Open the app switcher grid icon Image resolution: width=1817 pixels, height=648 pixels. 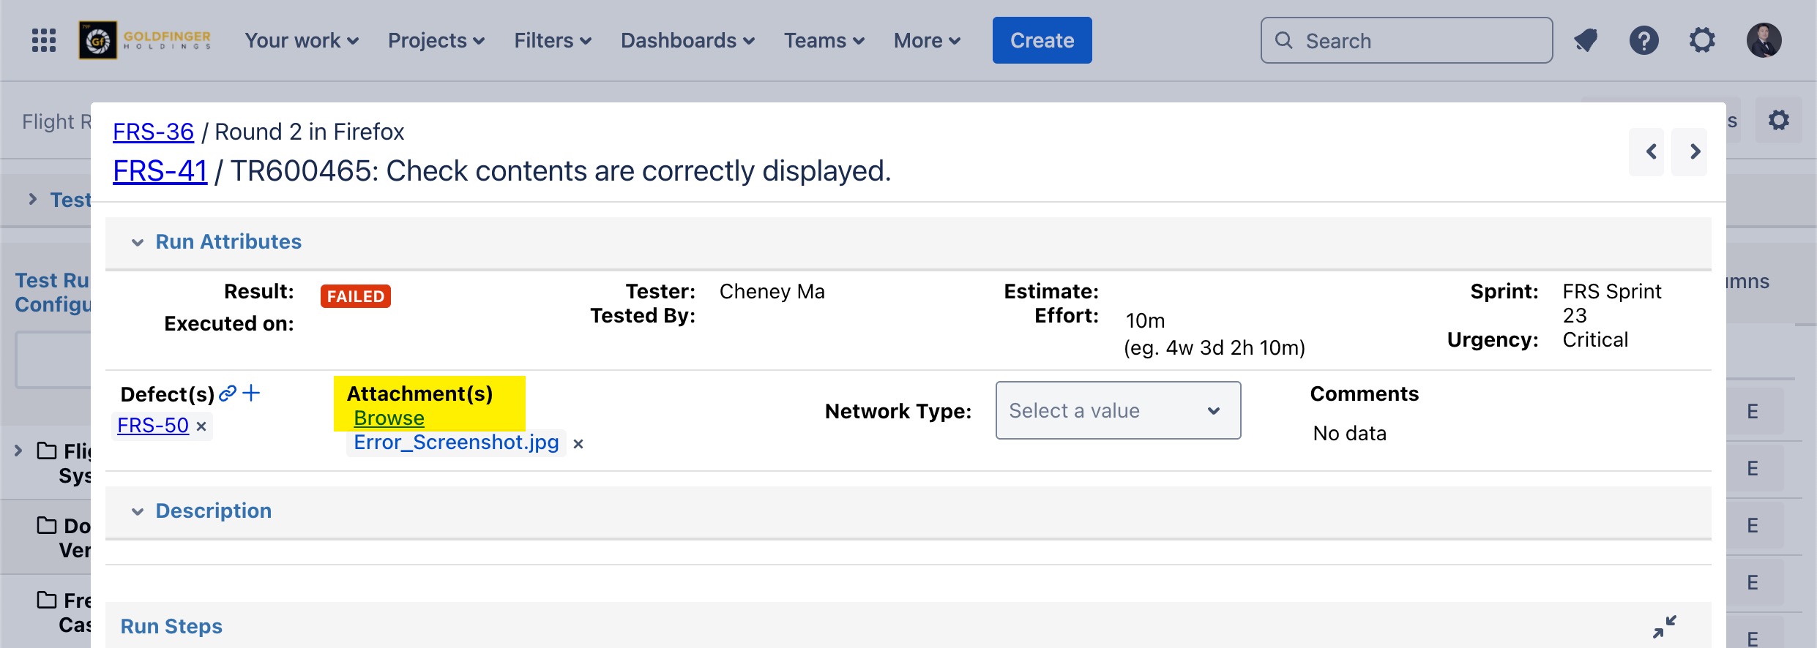coord(44,40)
